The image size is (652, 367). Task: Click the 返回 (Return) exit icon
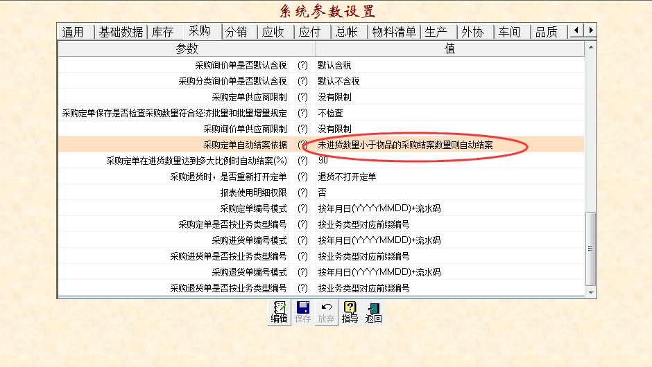(x=373, y=312)
